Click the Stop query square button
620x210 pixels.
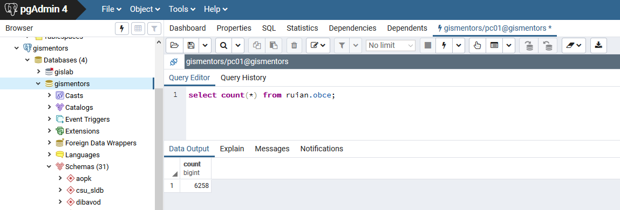click(x=428, y=45)
